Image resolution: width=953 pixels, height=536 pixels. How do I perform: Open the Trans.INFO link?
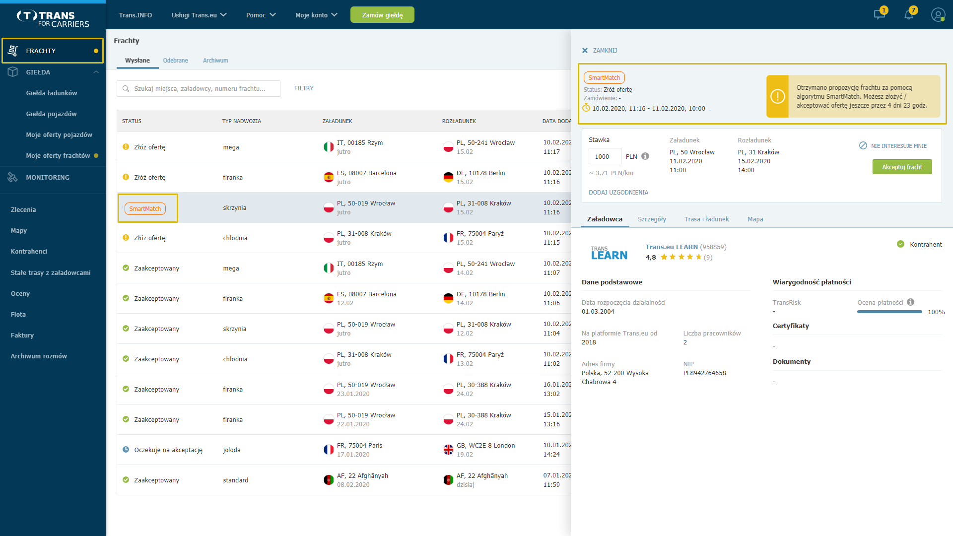click(x=136, y=15)
